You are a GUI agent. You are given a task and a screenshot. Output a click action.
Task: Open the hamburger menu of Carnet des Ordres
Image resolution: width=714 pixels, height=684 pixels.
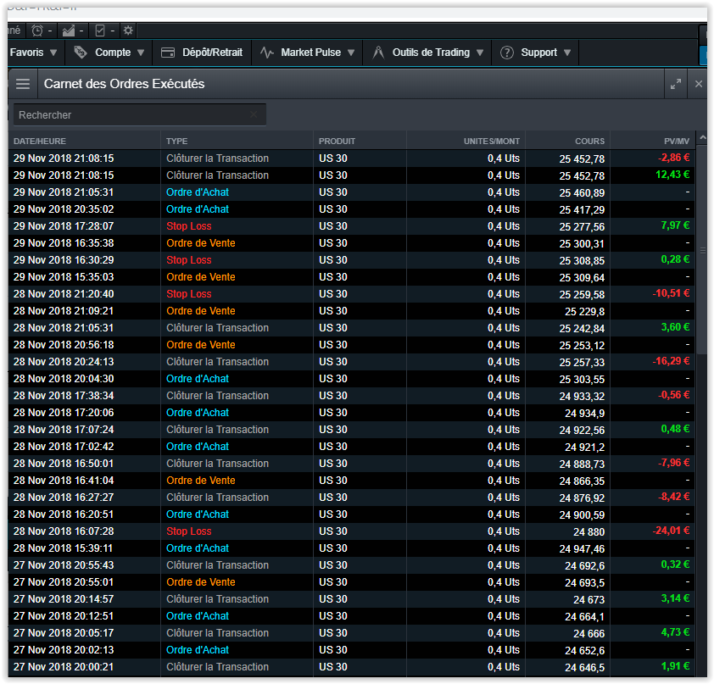click(x=23, y=84)
